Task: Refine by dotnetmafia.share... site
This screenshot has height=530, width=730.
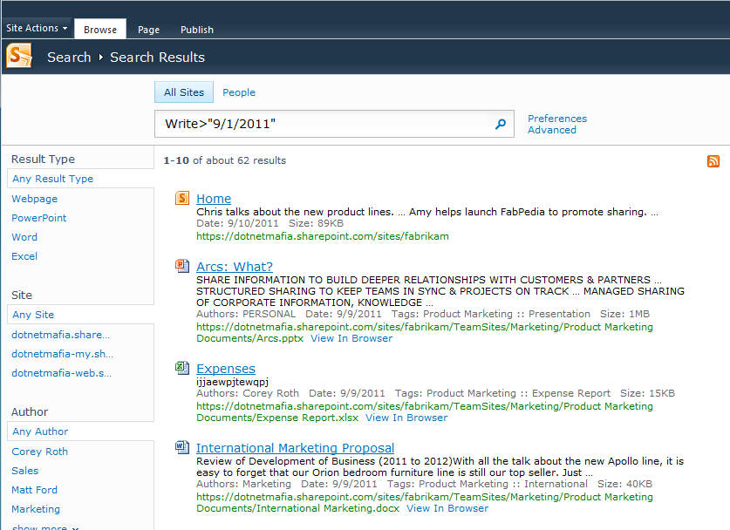Action: [60, 335]
